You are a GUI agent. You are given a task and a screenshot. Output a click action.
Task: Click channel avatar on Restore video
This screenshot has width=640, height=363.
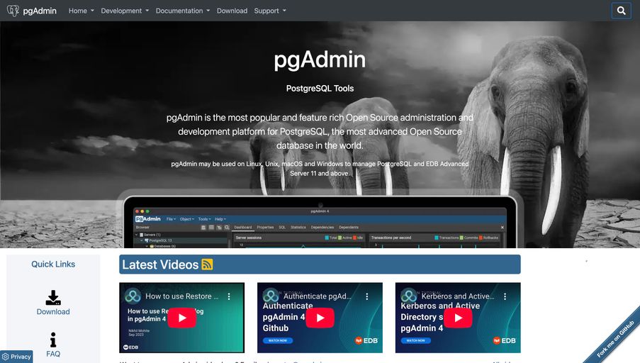(x=133, y=296)
